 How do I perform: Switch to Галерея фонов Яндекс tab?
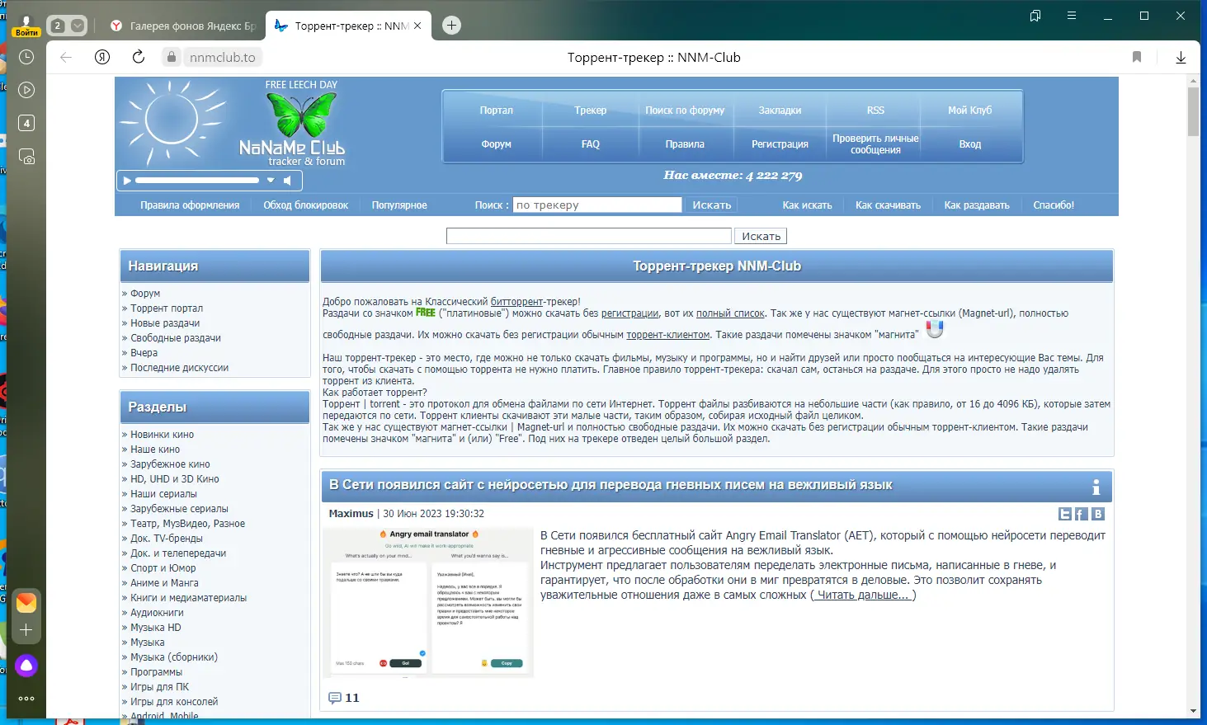point(183,26)
